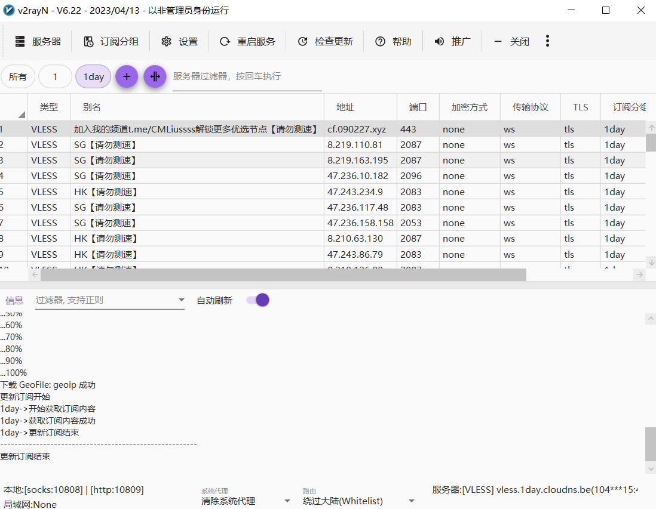Click the log panel scroll-up arrow
Viewport: 656px width, 509px height.
[x=651, y=319]
